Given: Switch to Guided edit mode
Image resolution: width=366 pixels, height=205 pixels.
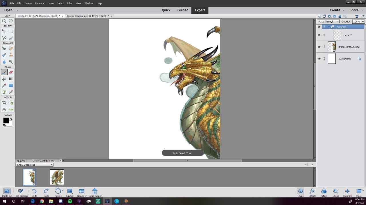Looking at the screenshot, I should pos(183,10).
